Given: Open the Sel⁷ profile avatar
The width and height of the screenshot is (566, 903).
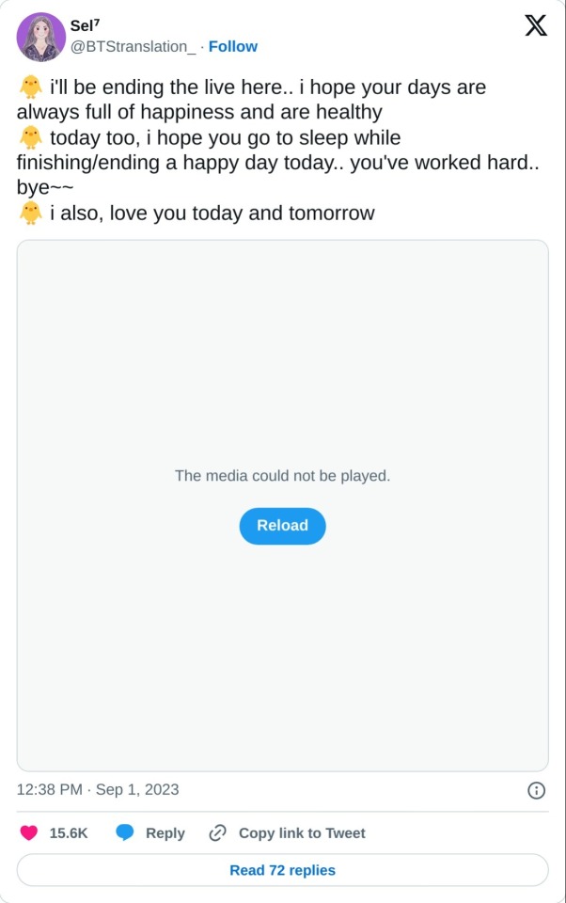Looking at the screenshot, I should click(41, 37).
